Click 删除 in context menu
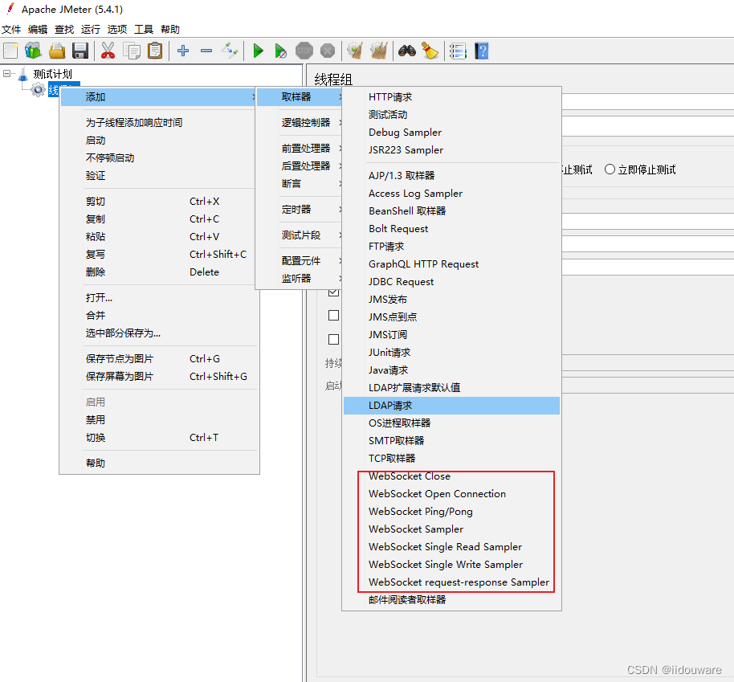The width and height of the screenshot is (734, 682). click(159, 272)
